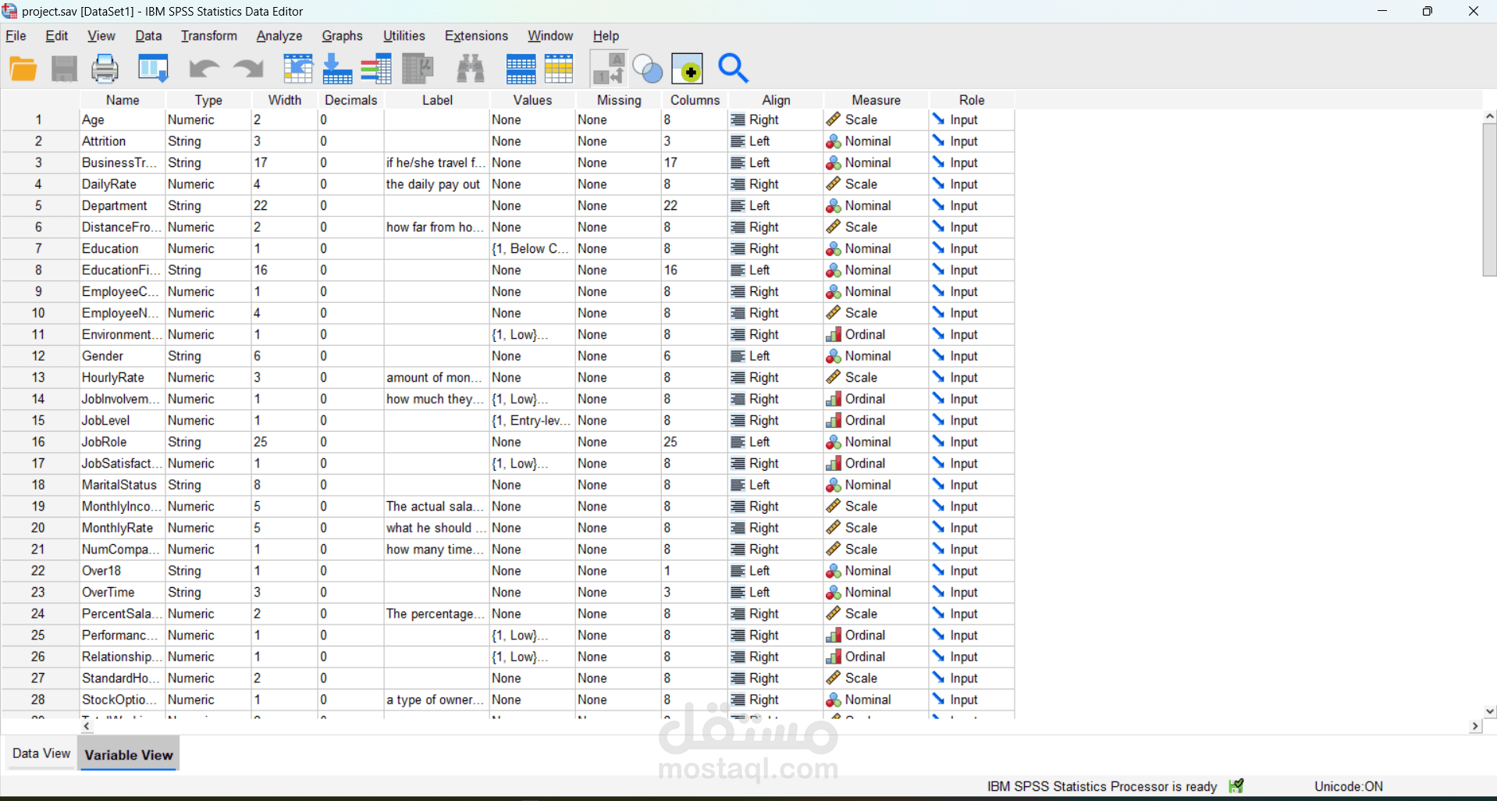This screenshot has width=1497, height=801.
Task: Click the Nominal icon in Attrition row
Action: point(834,141)
